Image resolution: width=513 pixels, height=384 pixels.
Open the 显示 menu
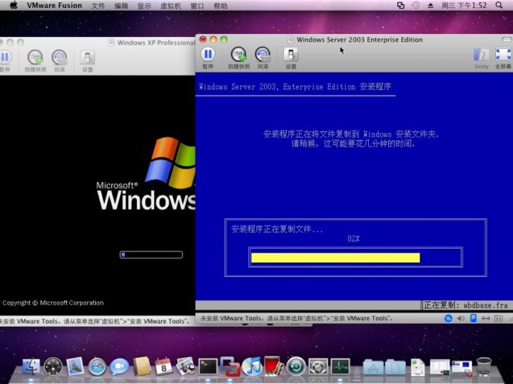click(144, 6)
